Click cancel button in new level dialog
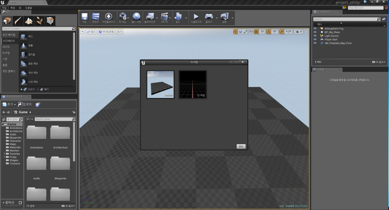Viewport: 389px width, 210px height. [241, 146]
